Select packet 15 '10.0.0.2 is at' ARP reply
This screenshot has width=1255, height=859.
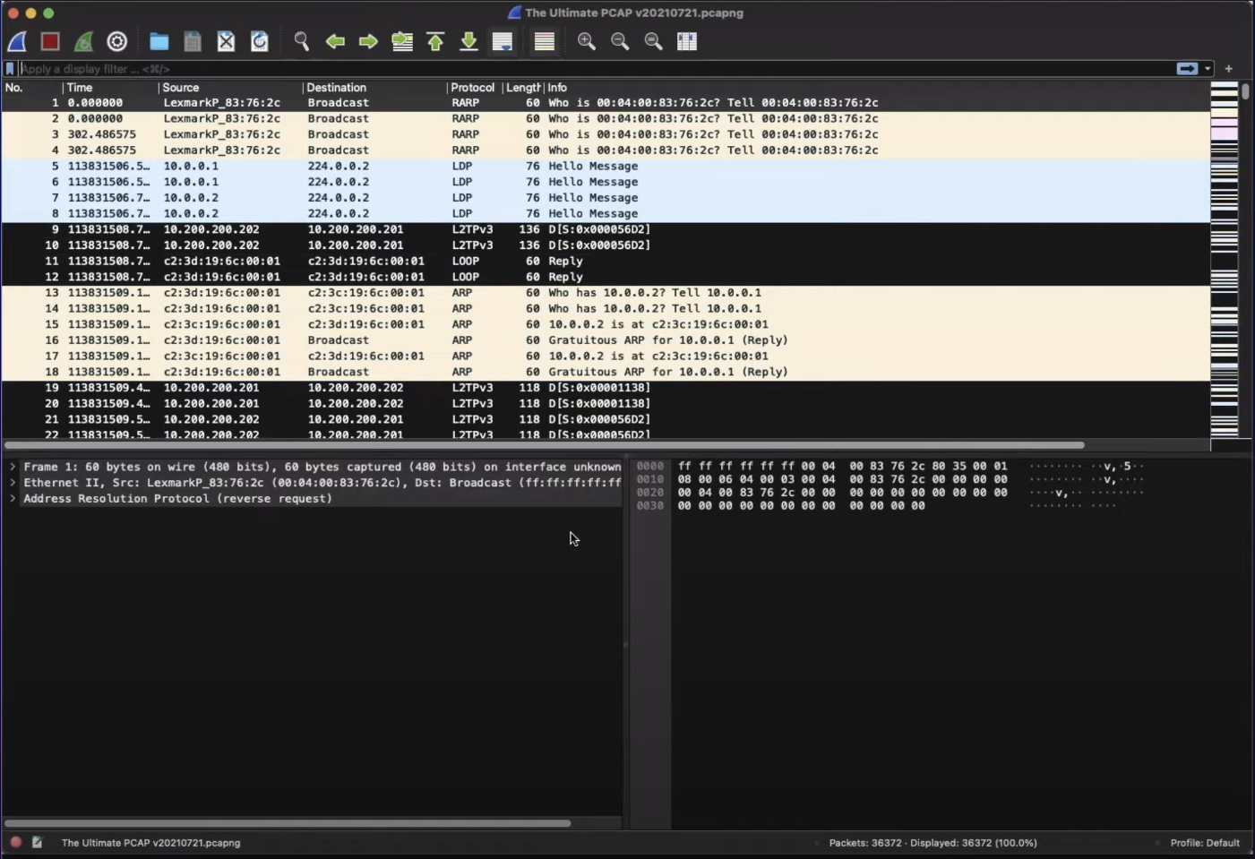click(606, 325)
